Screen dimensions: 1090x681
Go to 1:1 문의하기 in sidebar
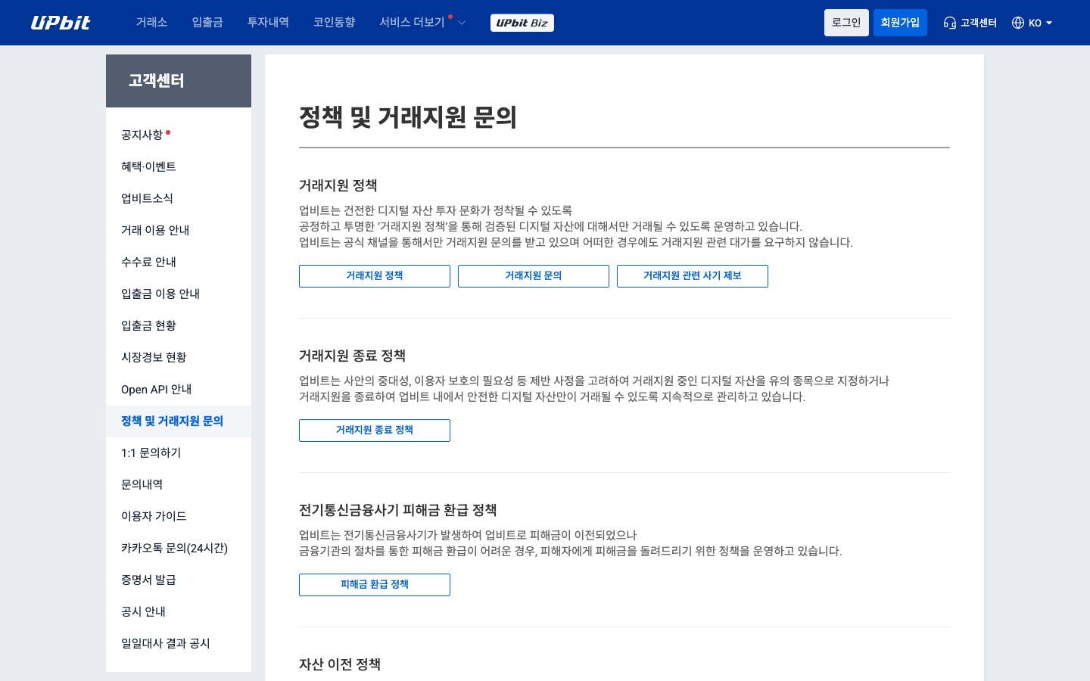[x=179, y=452]
